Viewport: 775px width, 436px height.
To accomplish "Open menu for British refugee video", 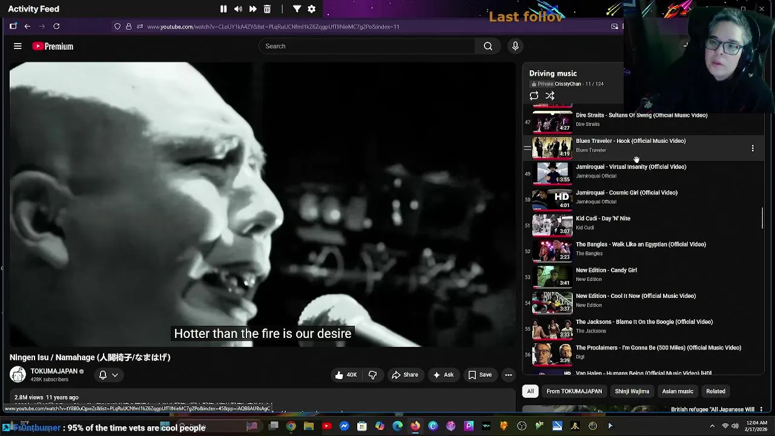I will [x=761, y=410].
